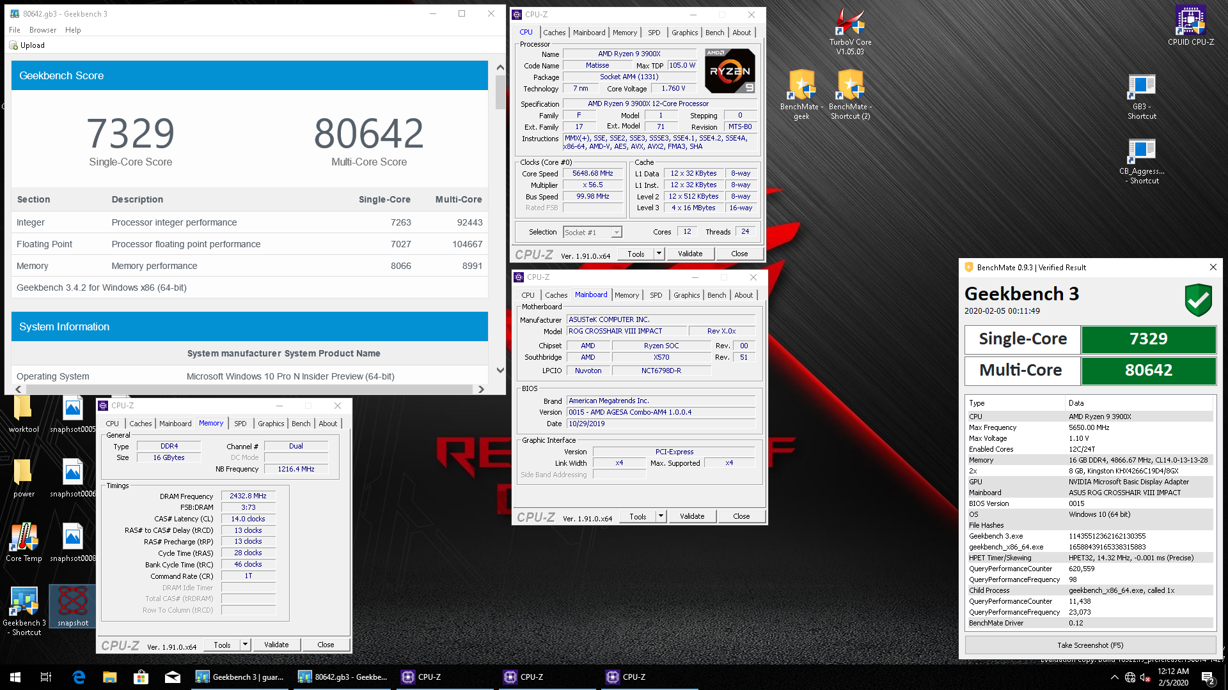Click the Ryzen logo in CPU-Z
This screenshot has width=1228, height=690.
click(730, 70)
